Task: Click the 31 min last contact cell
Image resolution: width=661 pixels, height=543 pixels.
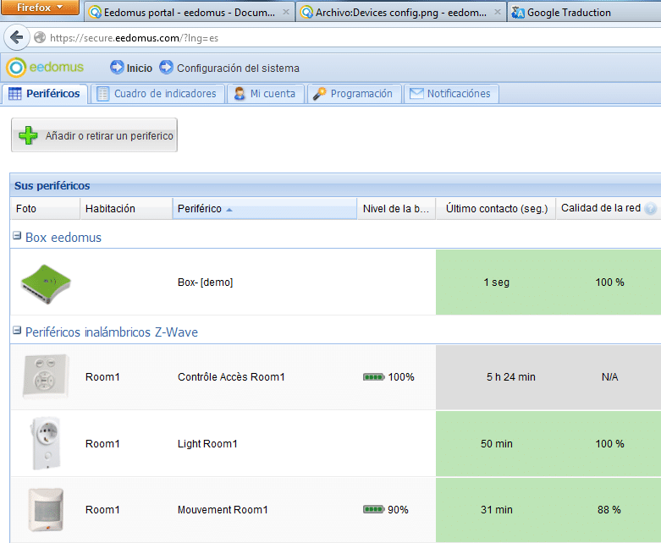Action: click(497, 510)
